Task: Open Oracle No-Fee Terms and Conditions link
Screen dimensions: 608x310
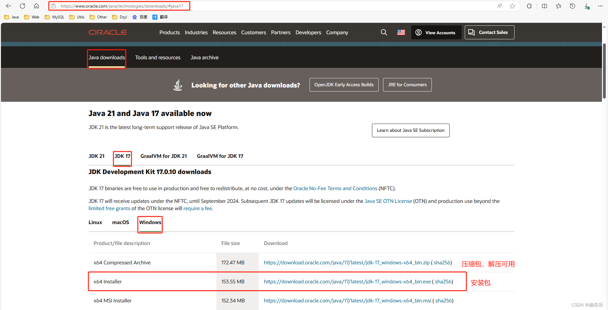Action: [335, 188]
